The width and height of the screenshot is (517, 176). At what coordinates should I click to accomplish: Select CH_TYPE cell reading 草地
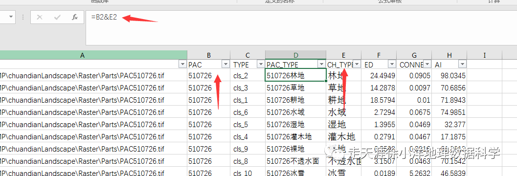[343, 88]
